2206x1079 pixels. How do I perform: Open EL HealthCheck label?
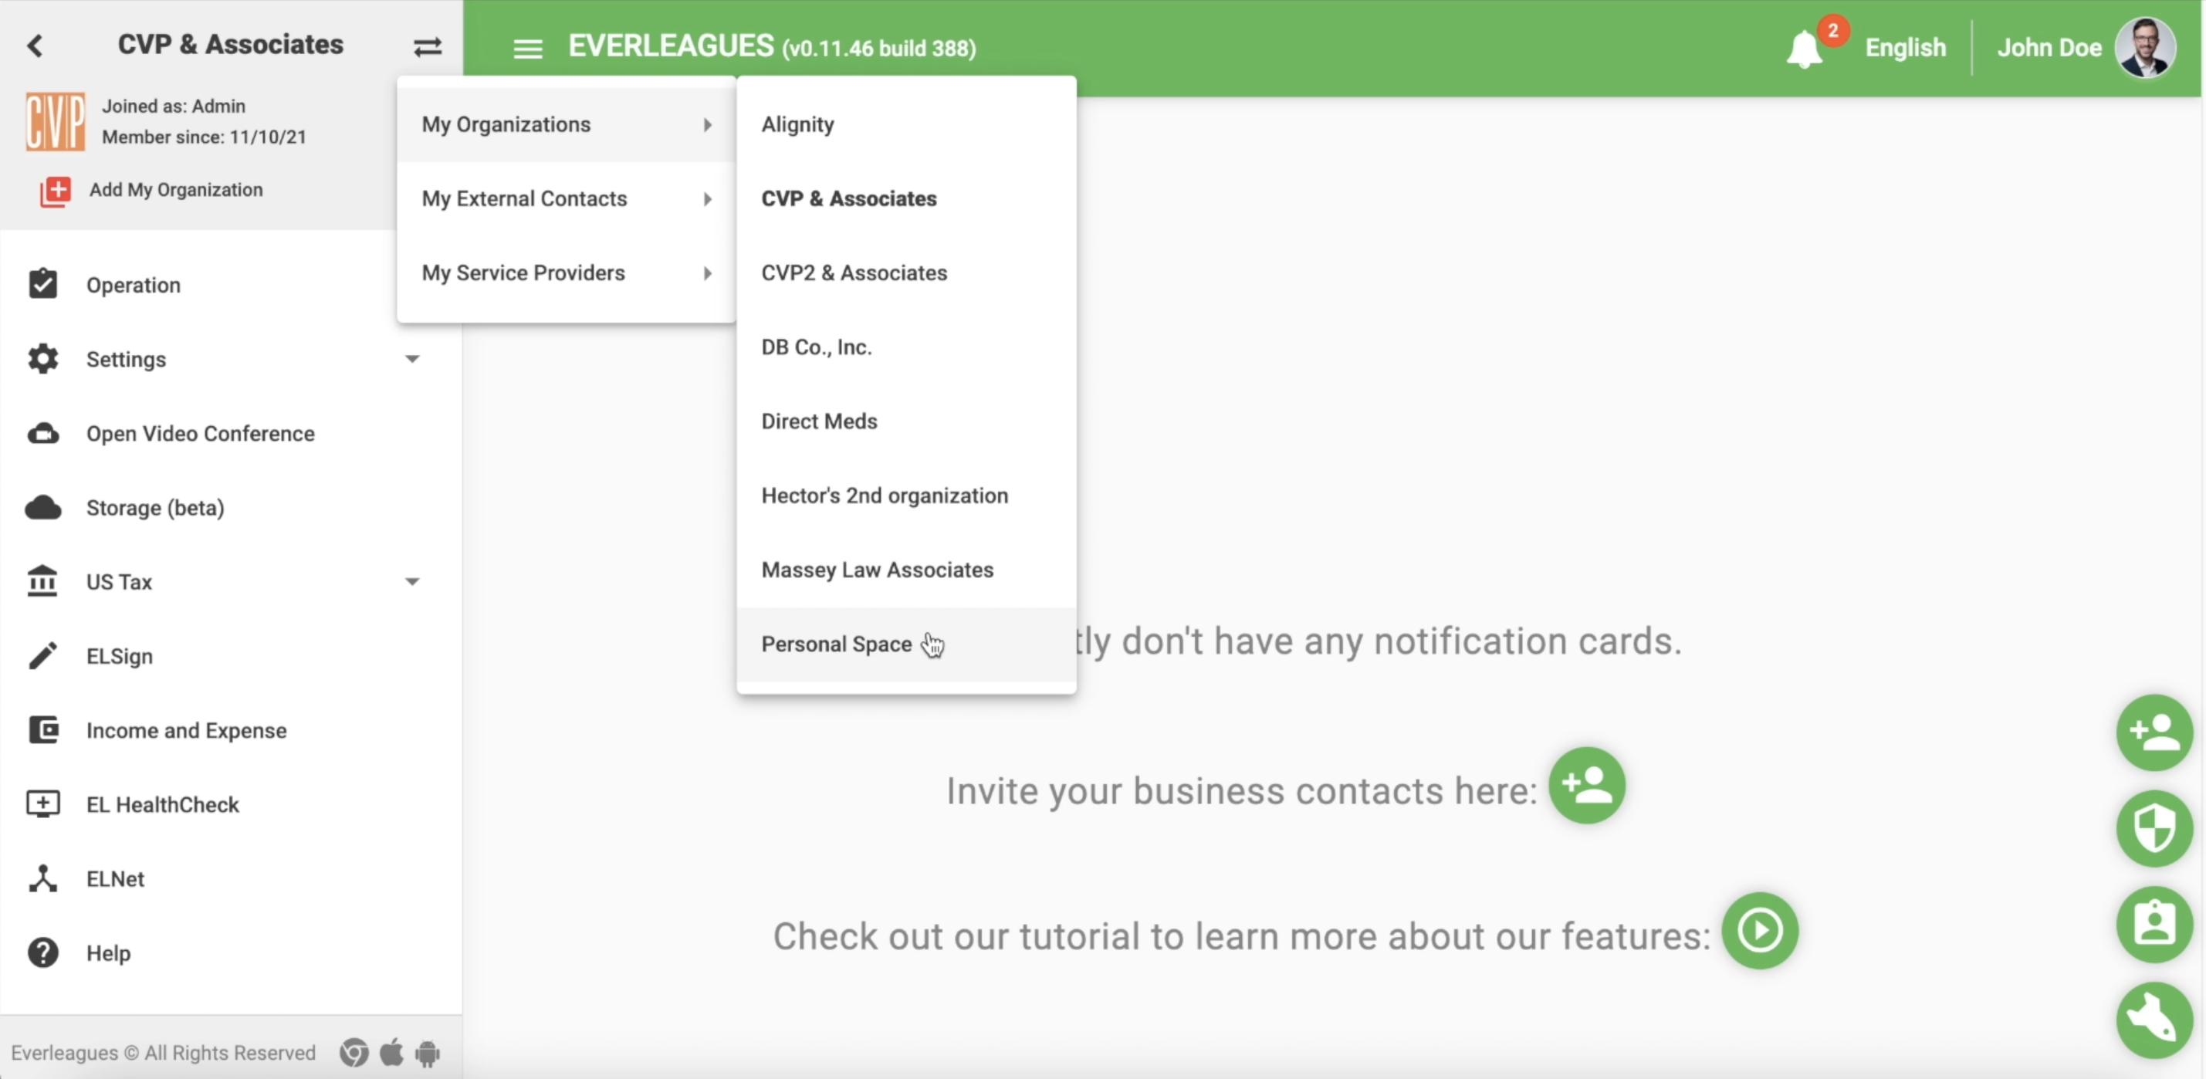pos(163,805)
